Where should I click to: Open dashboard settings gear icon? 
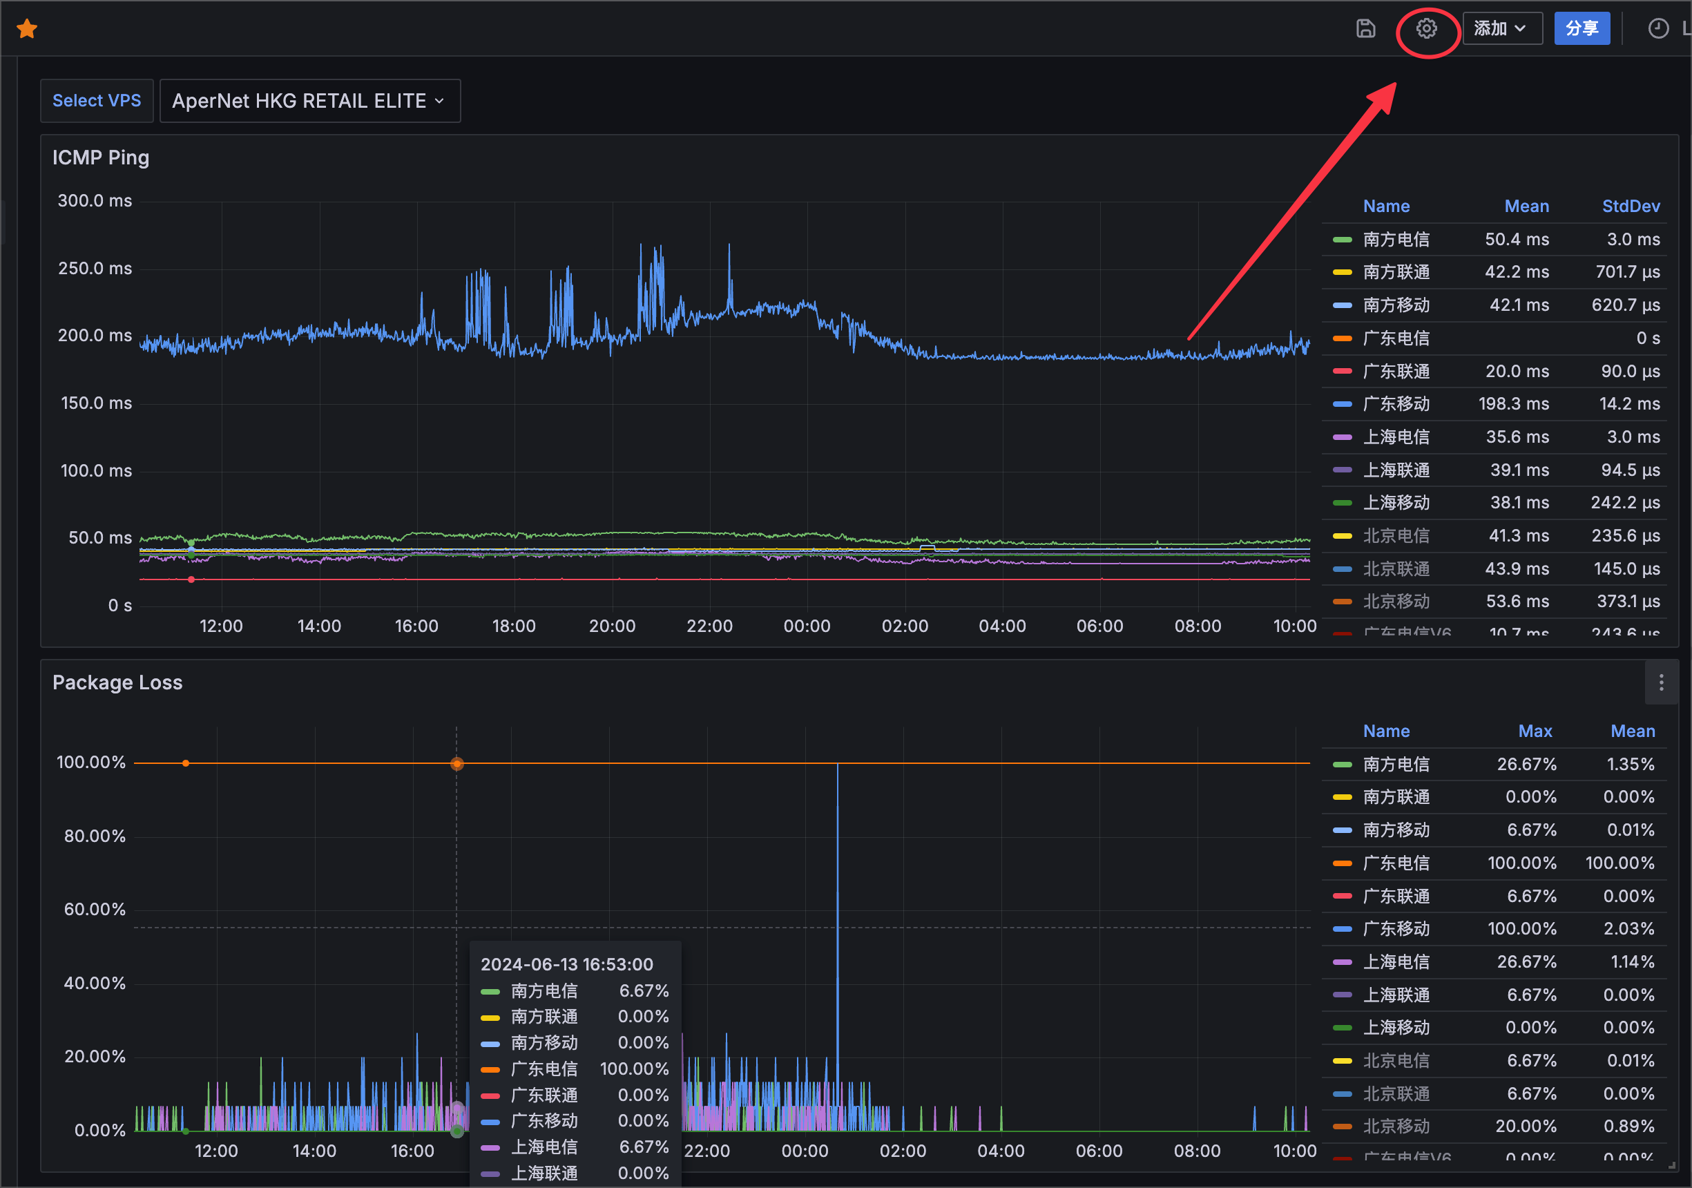[x=1427, y=29]
